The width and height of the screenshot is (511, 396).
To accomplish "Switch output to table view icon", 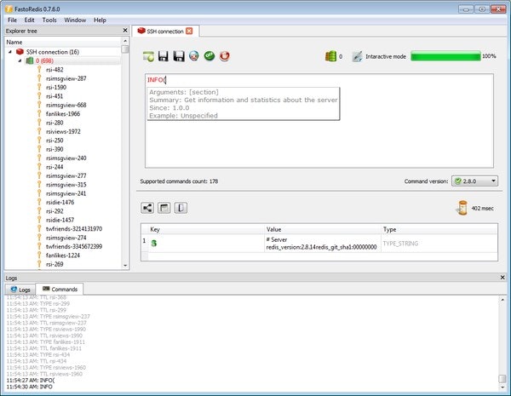I will click(164, 208).
